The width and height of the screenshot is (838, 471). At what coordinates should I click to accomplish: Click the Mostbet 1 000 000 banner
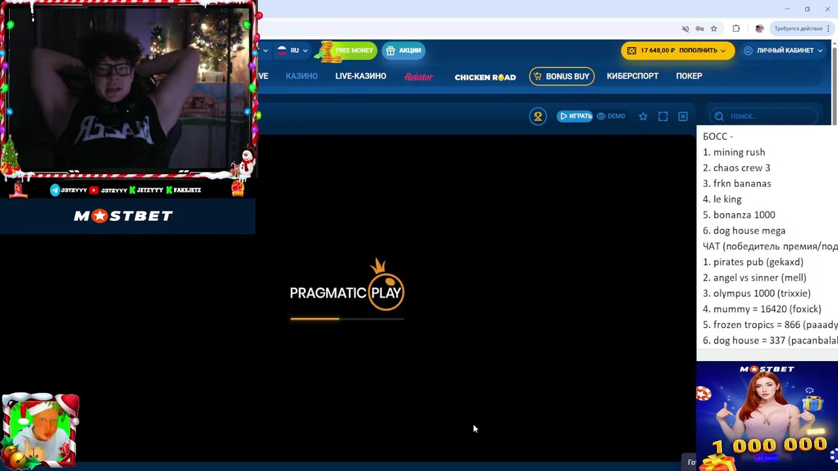click(767, 416)
